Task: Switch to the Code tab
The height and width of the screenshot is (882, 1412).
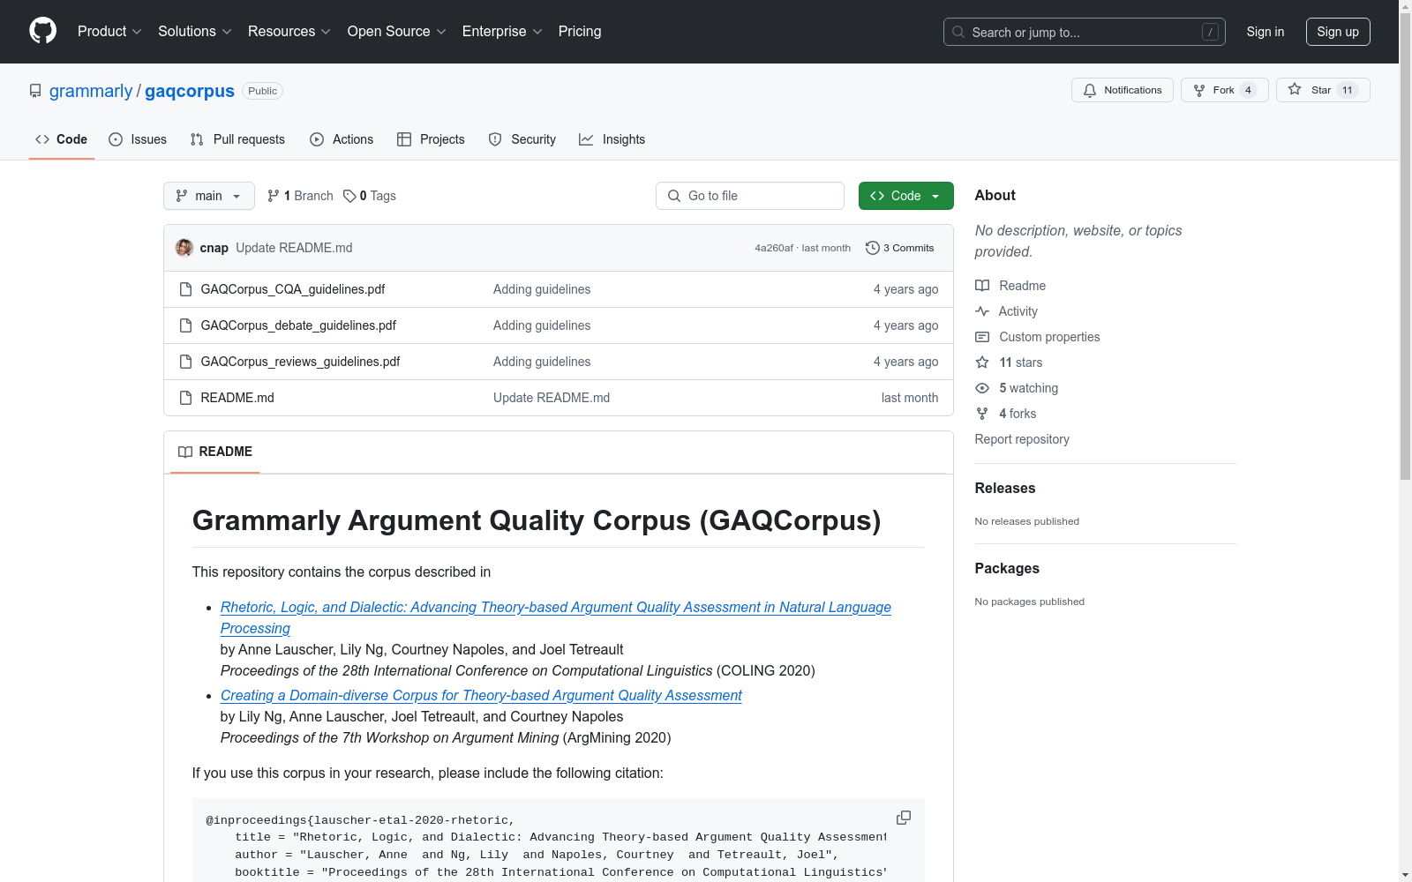Action: click(x=62, y=139)
